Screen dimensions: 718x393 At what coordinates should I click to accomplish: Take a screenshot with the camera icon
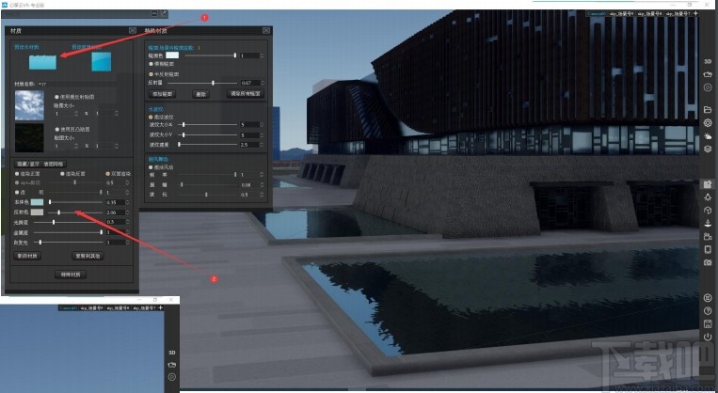tap(708, 262)
